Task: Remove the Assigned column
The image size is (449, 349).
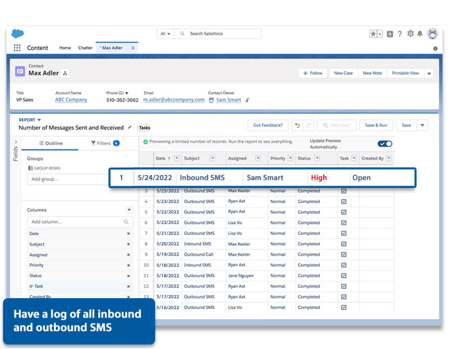Action: (x=129, y=255)
